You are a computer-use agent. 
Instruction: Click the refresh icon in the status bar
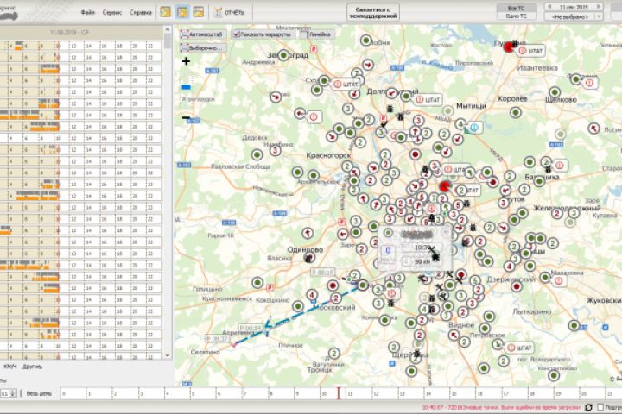click(x=588, y=406)
